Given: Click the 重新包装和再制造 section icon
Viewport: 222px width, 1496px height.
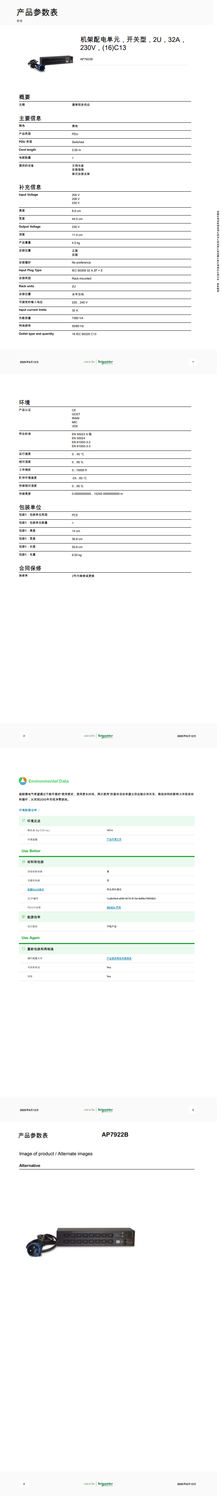Looking at the screenshot, I should [x=23, y=949].
